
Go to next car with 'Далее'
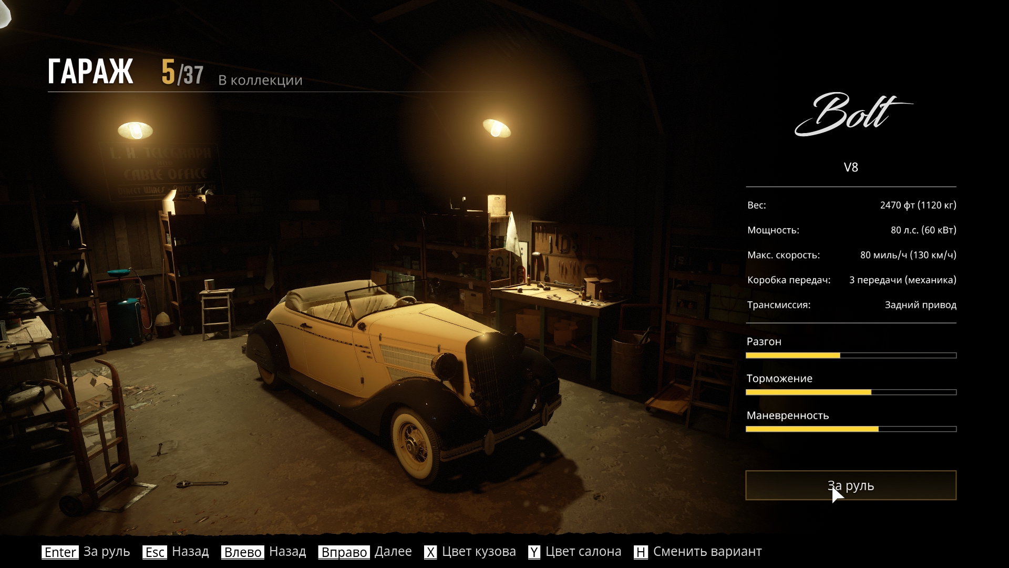(393, 551)
